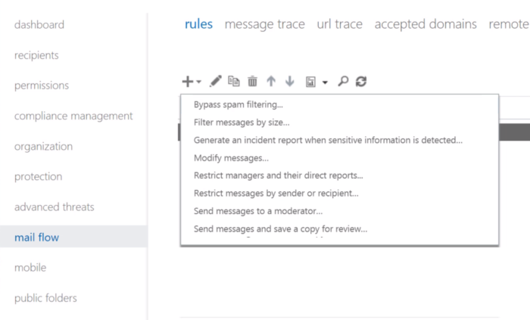Open the protection section in sidebar
The height and width of the screenshot is (320, 530).
pyautogui.click(x=38, y=176)
